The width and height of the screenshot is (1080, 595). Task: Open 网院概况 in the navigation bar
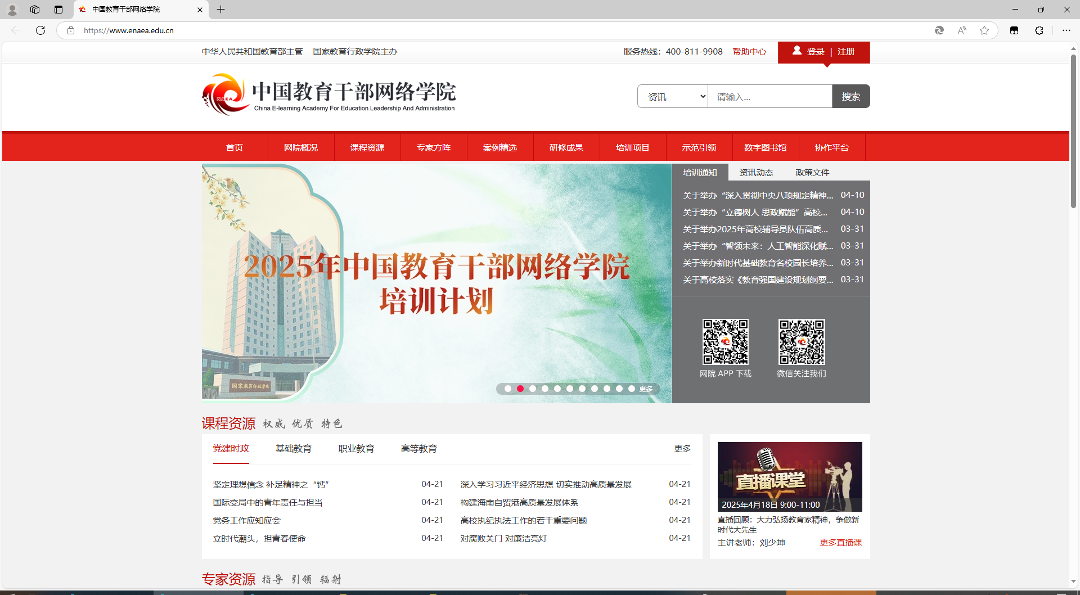point(301,147)
